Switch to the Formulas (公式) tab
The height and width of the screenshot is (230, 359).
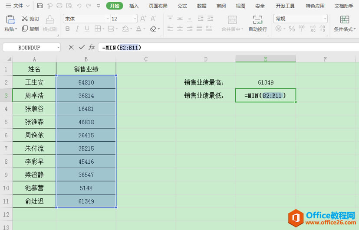coord(182,6)
